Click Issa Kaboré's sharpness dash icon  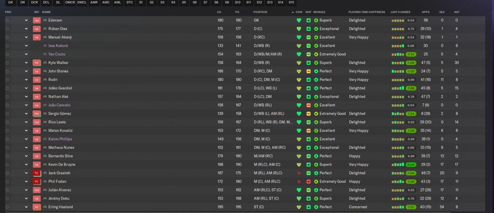click(x=308, y=46)
